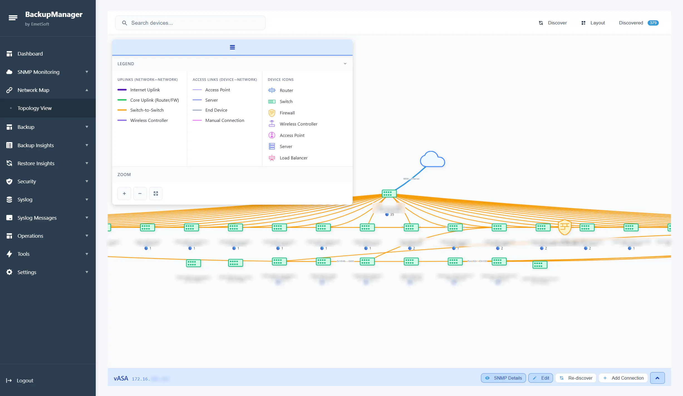Click the Server device legend icon
The image size is (683, 396).
tap(272, 146)
